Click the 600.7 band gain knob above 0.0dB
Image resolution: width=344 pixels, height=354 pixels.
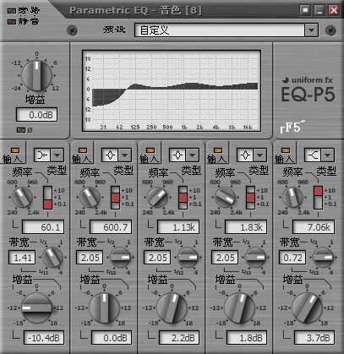point(104,308)
